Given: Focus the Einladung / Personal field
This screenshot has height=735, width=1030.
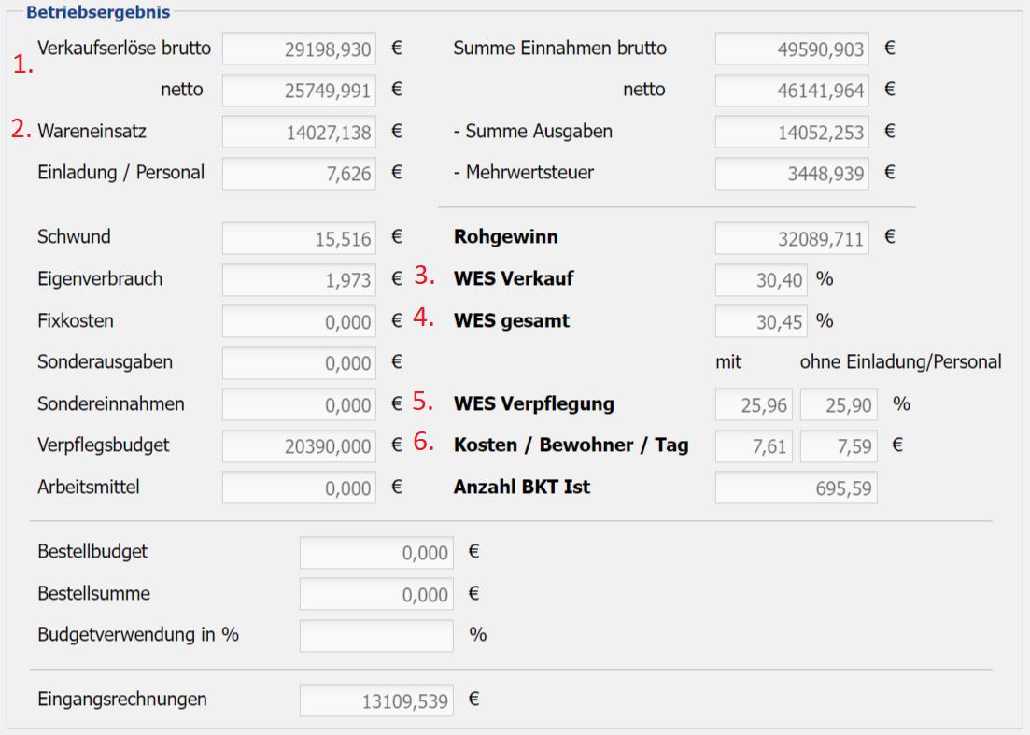Looking at the screenshot, I should (x=299, y=173).
